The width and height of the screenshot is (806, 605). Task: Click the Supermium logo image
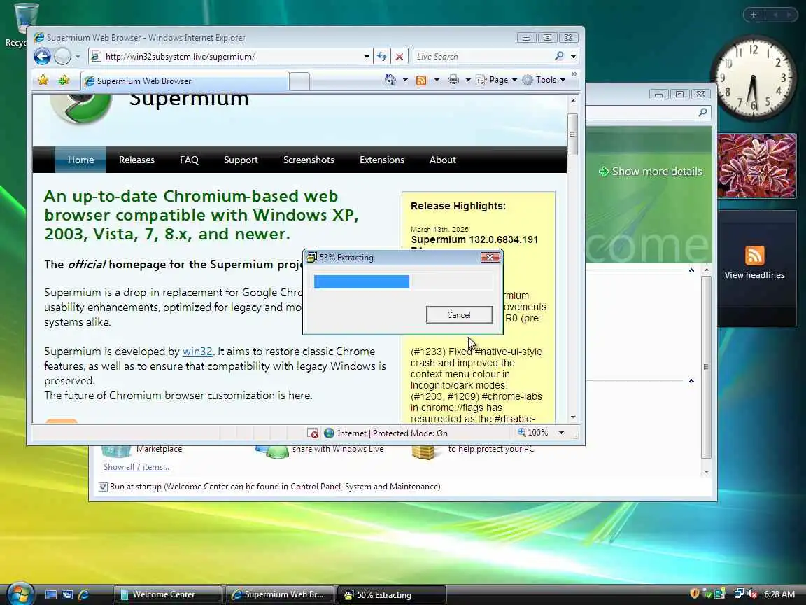pos(80,109)
